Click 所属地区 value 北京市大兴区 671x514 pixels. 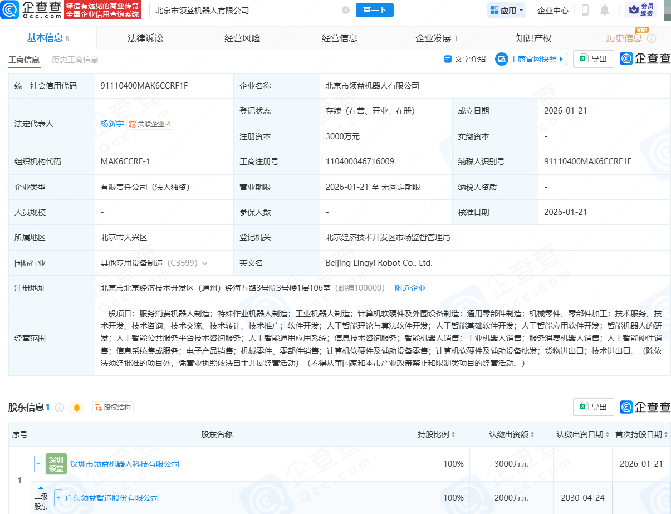click(124, 237)
